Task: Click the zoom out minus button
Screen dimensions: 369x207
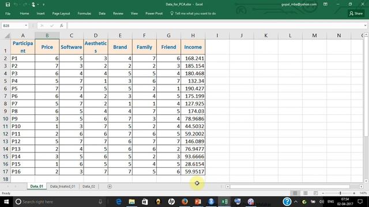Action: click(323, 193)
